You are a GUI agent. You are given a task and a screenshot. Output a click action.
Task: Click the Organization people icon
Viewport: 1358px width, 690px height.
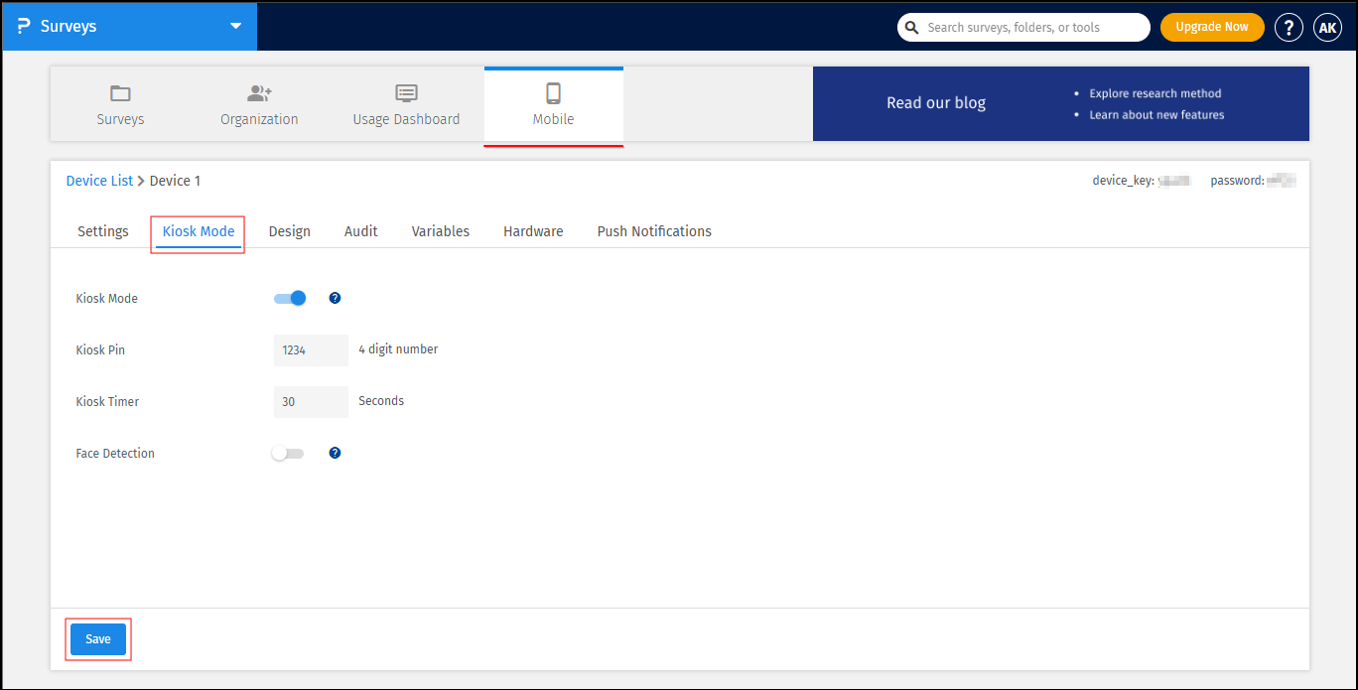click(259, 93)
